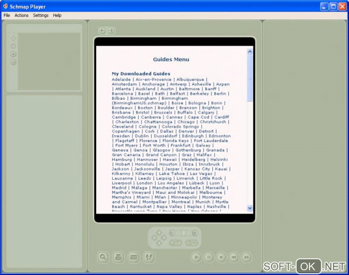The image size is (349, 275).
Task: Open the Kansas City guide link
Action: [197, 169]
